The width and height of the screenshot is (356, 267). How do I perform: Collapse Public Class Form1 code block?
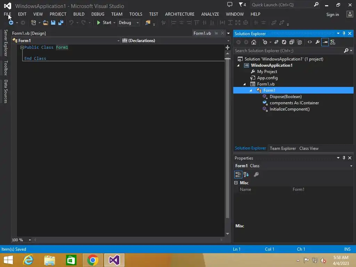point(22,47)
